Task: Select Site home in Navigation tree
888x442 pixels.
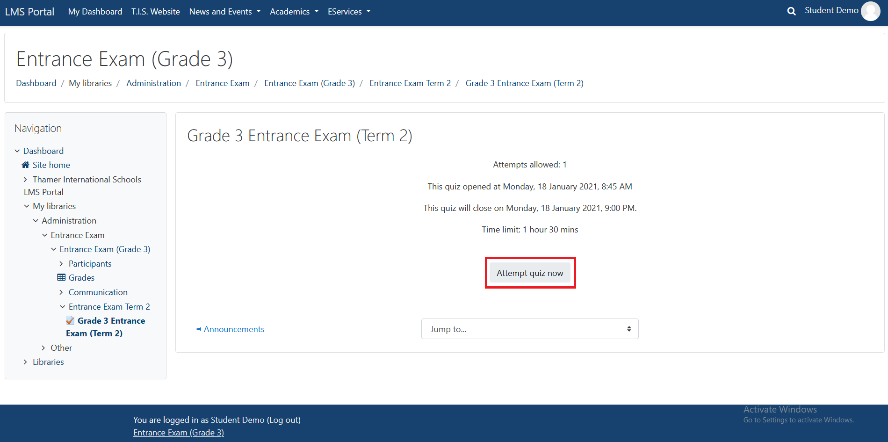Action: pyautogui.click(x=51, y=165)
